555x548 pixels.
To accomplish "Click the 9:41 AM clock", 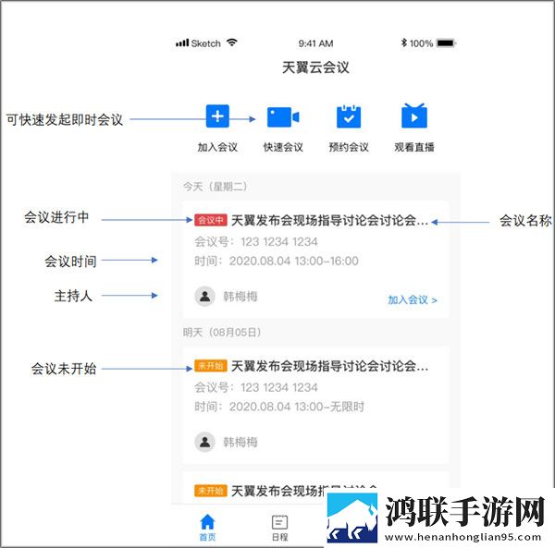I will pos(315,43).
